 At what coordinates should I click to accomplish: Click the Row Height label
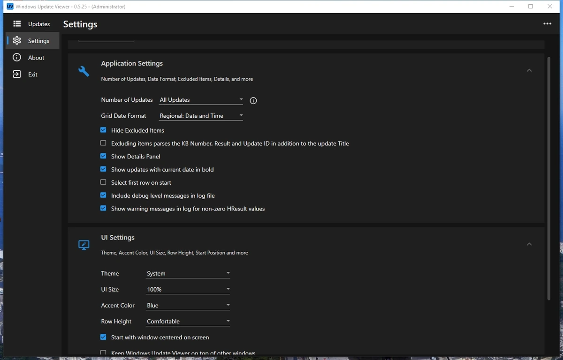pos(116,321)
